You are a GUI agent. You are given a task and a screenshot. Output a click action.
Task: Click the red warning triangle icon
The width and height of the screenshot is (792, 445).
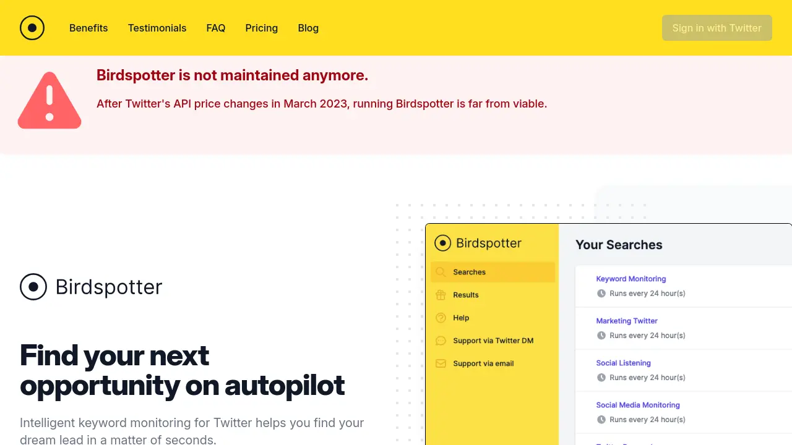point(49,101)
